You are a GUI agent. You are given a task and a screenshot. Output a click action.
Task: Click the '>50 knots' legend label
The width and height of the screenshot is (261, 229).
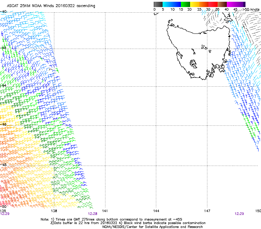click(x=251, y=10)
